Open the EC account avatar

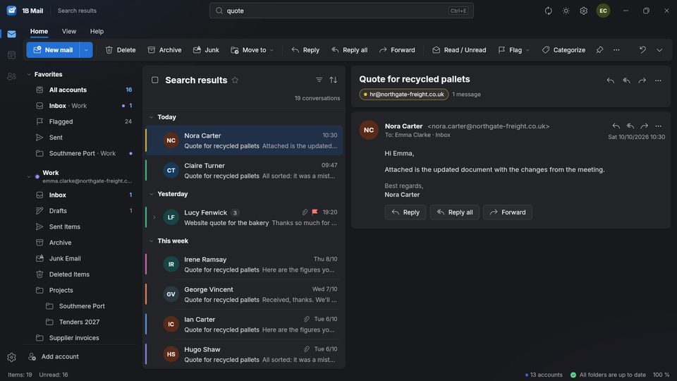coord(603,11)
